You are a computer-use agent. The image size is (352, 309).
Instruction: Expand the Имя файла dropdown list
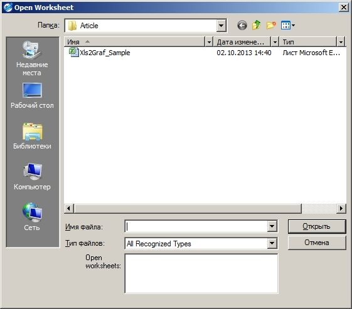pos(272,226)
